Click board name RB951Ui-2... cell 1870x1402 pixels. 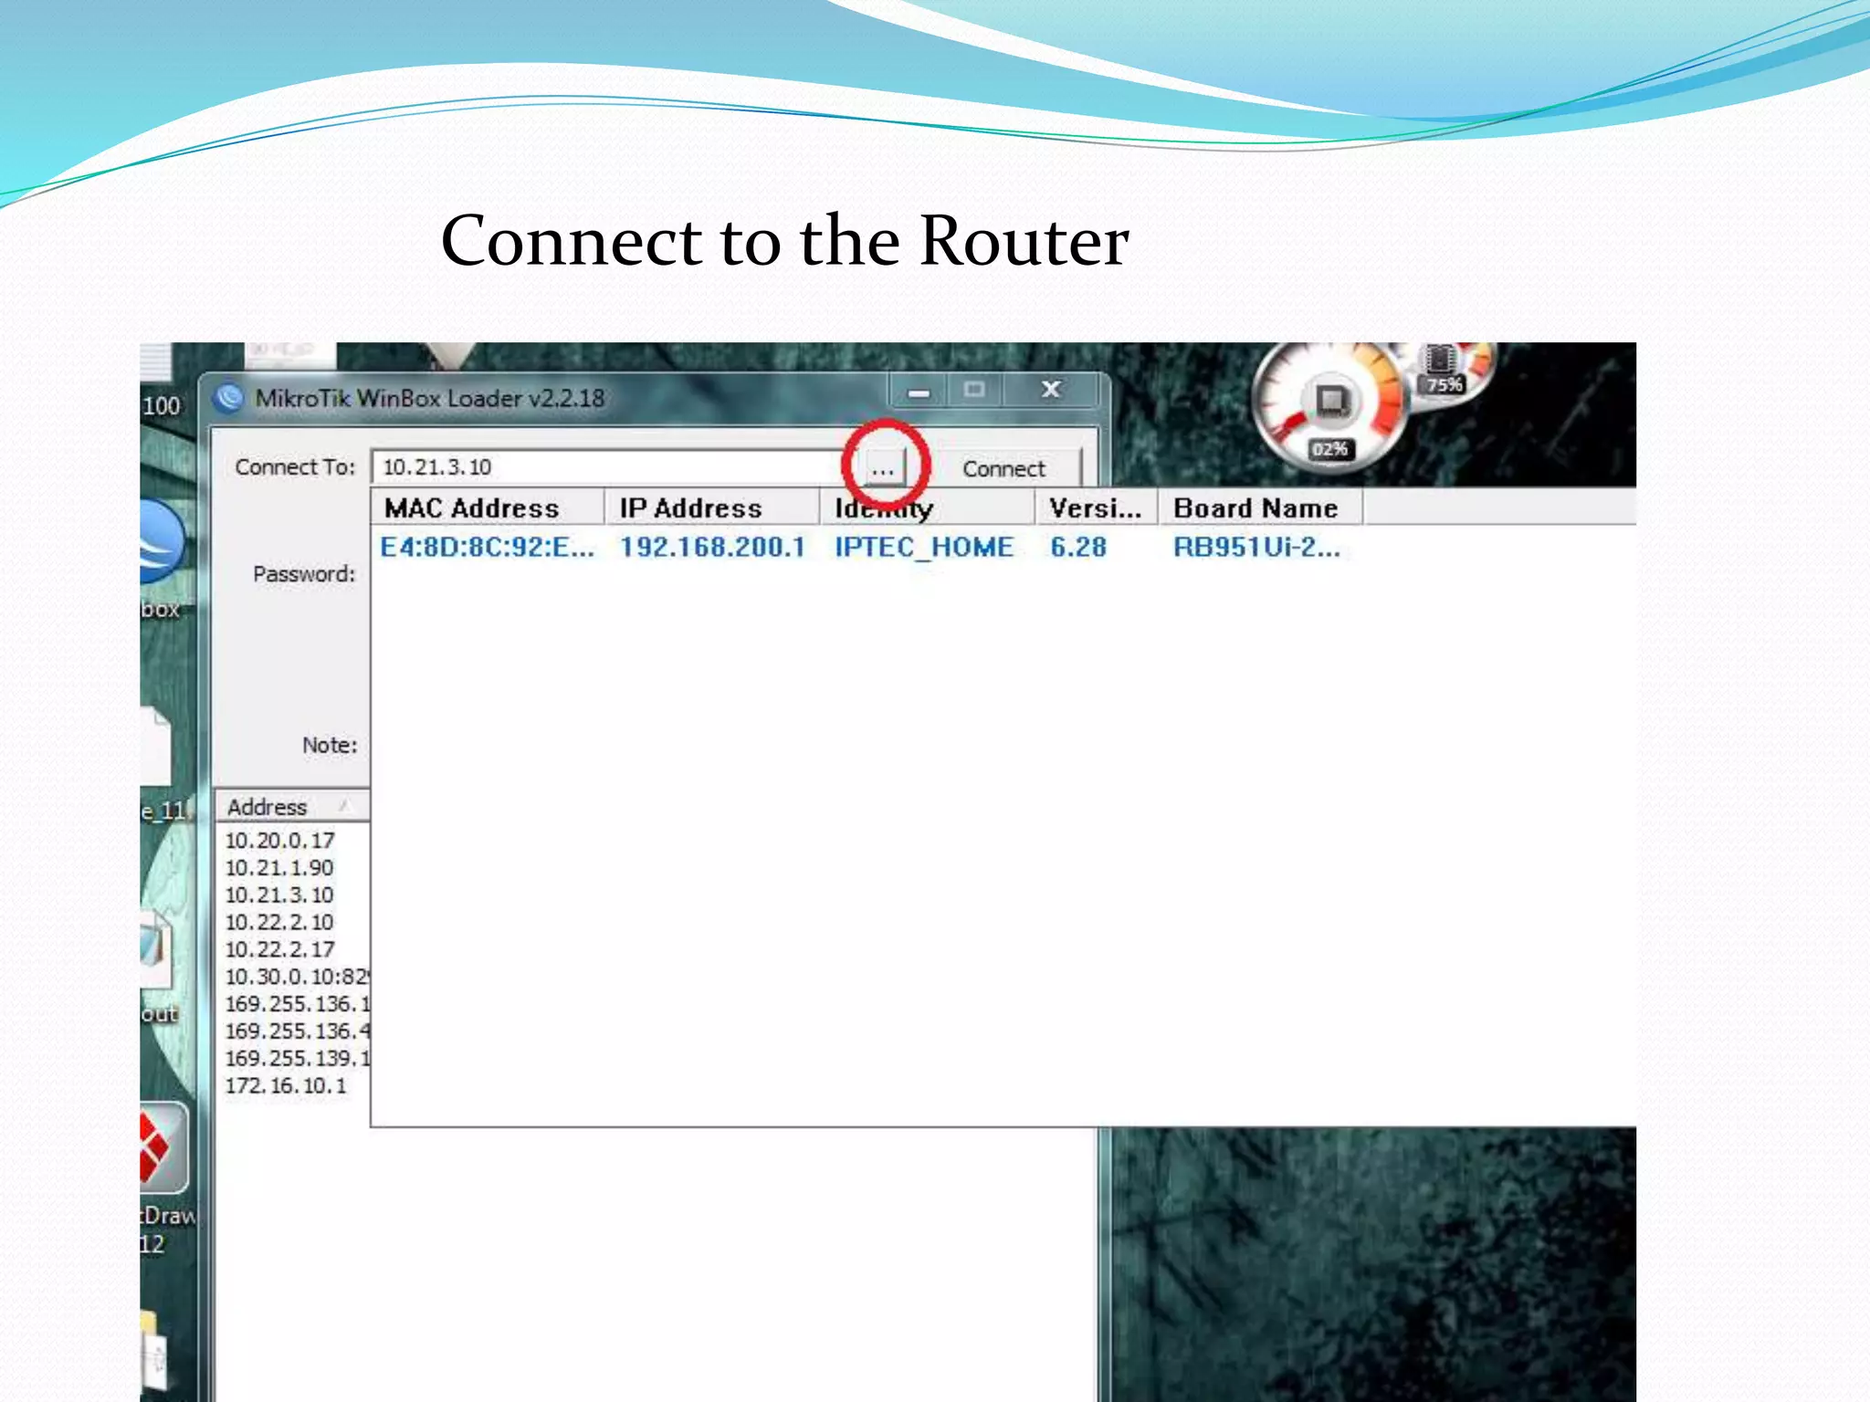pos(1256,548)
